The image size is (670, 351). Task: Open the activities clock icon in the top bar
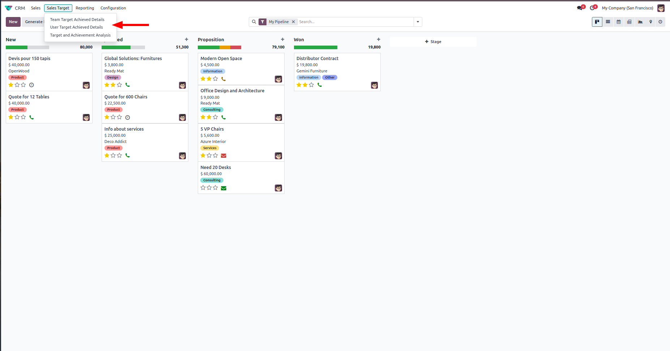pos(593,8)
